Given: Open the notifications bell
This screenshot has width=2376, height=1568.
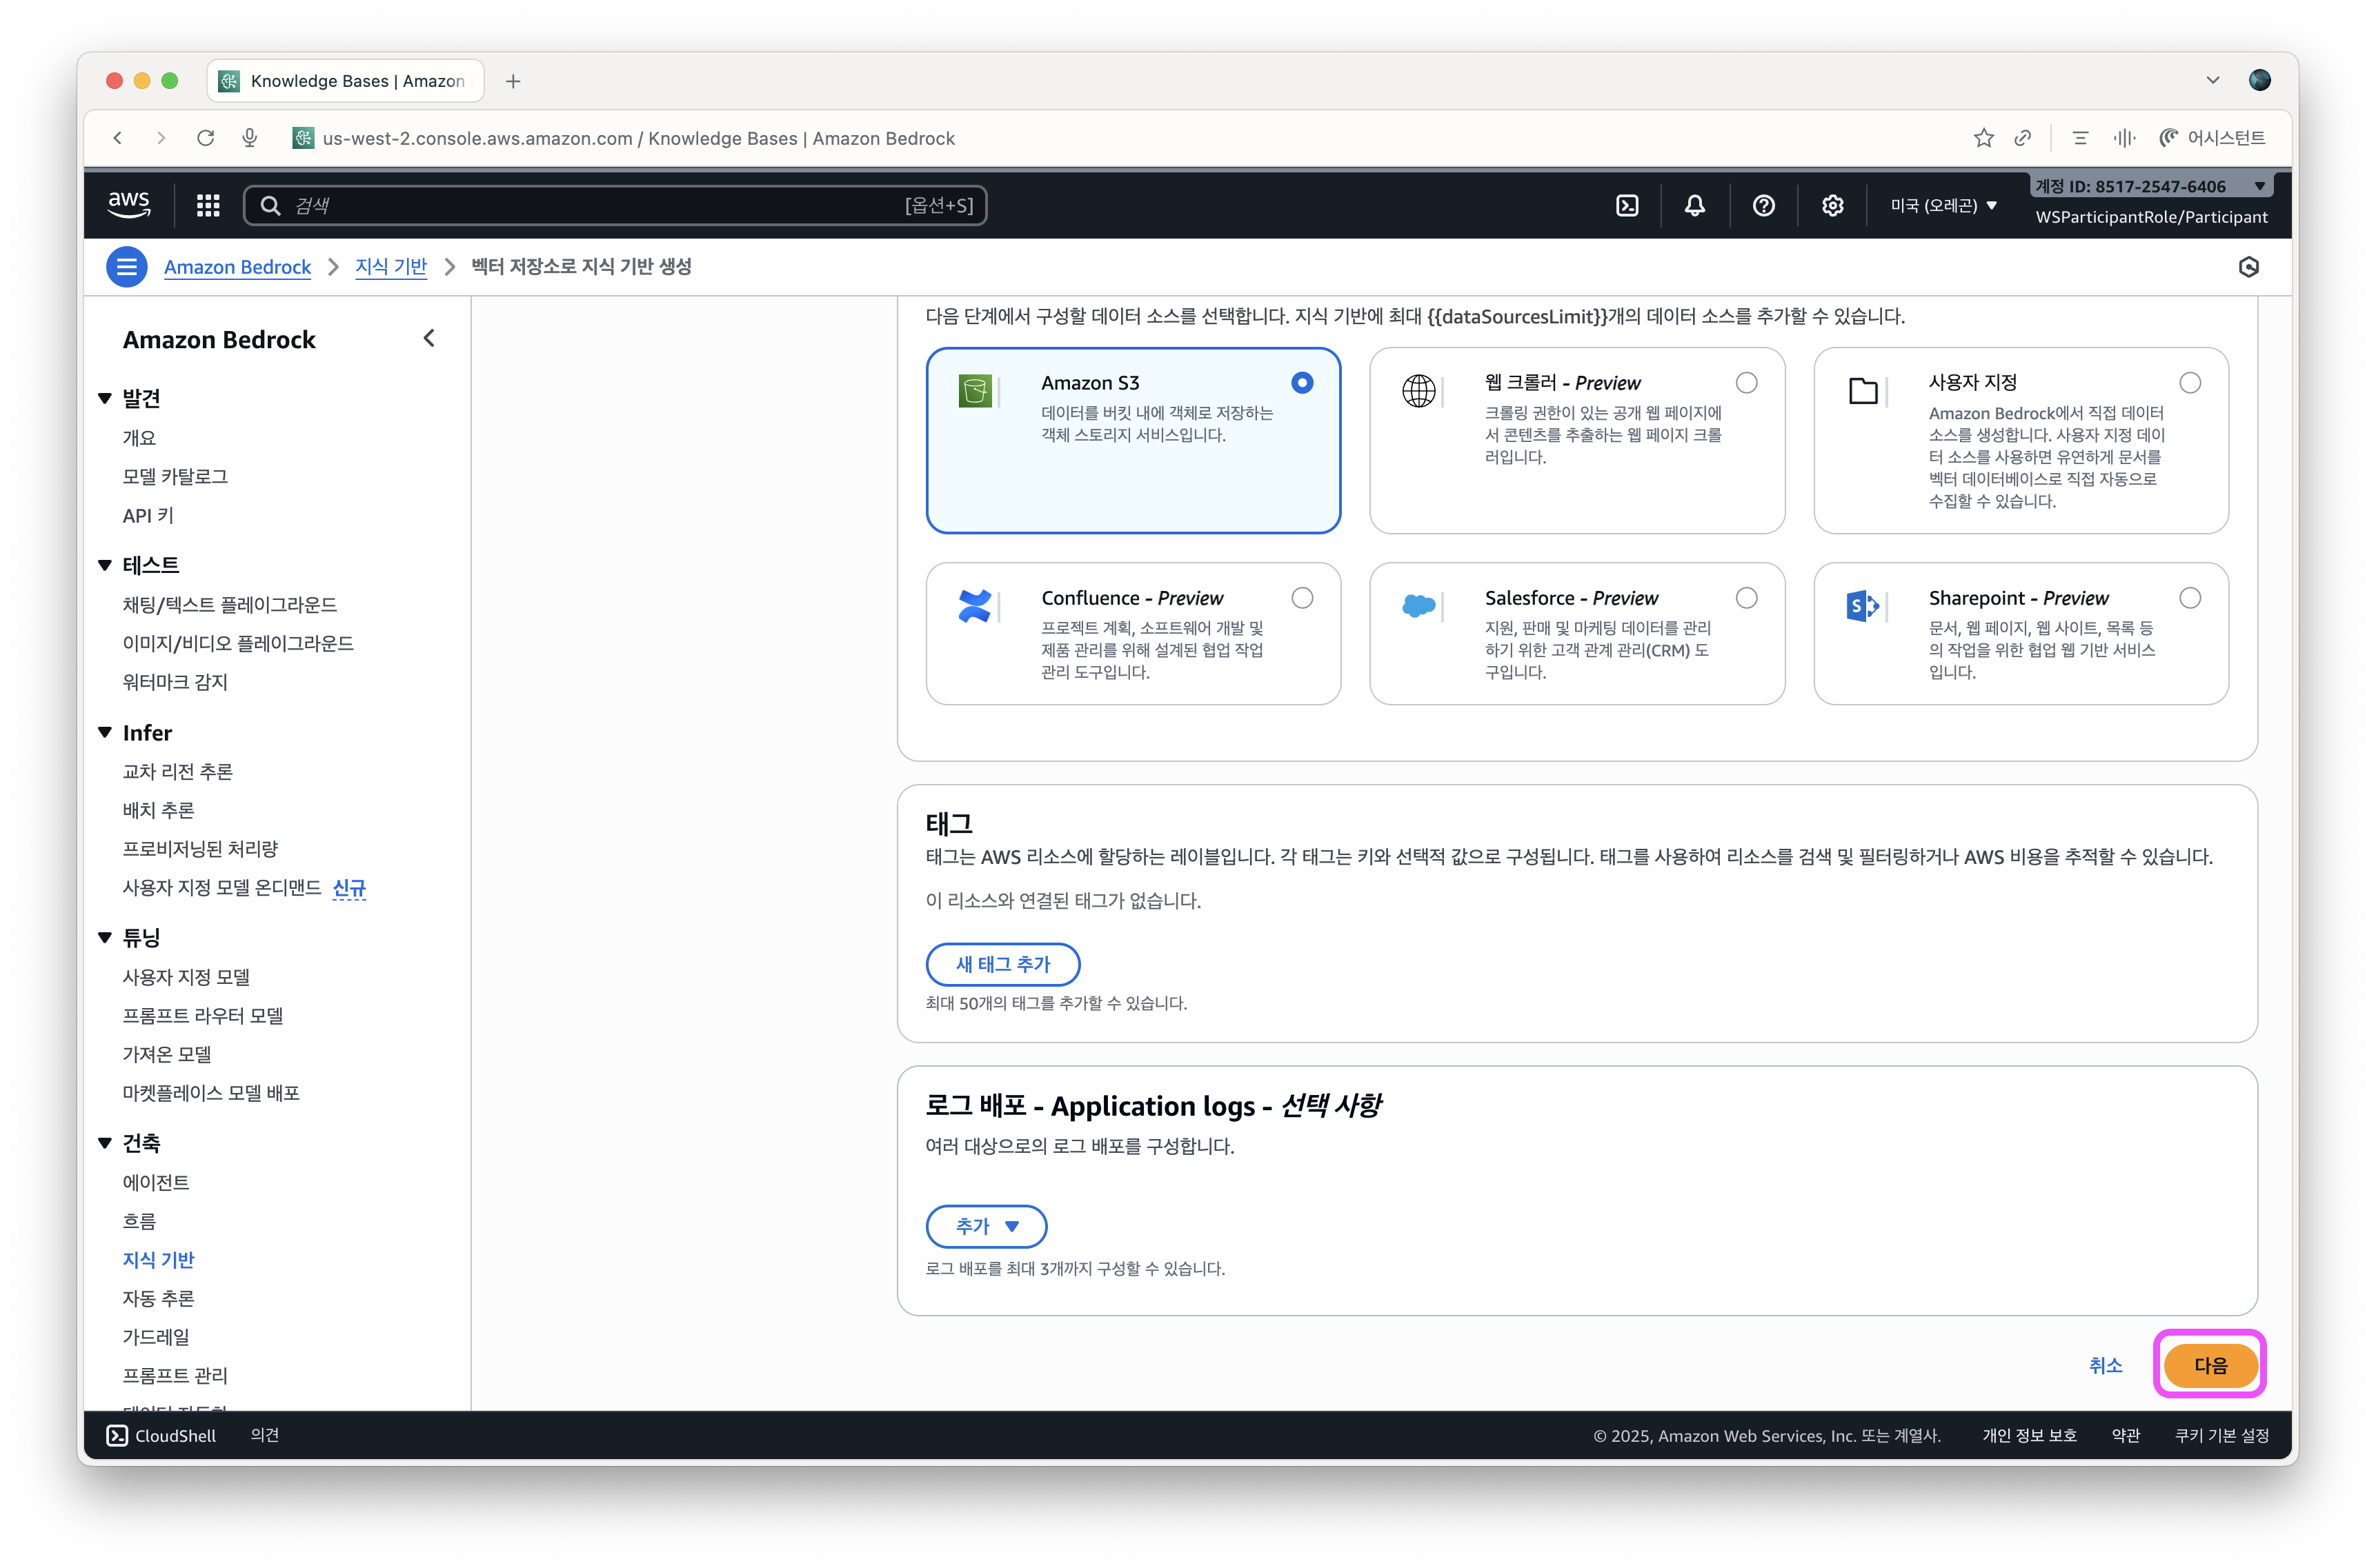Looking at the screenshot, I should tap(1694, 205).
